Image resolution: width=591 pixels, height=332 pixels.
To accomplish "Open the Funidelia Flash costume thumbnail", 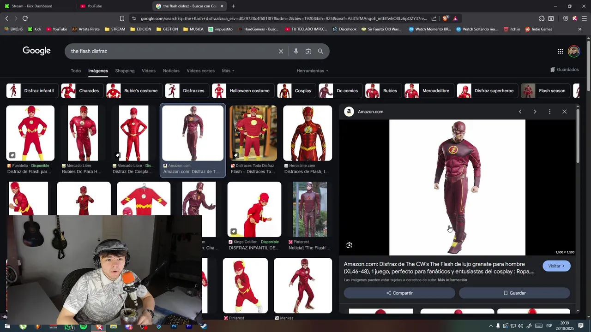I will tap(30, 133).
